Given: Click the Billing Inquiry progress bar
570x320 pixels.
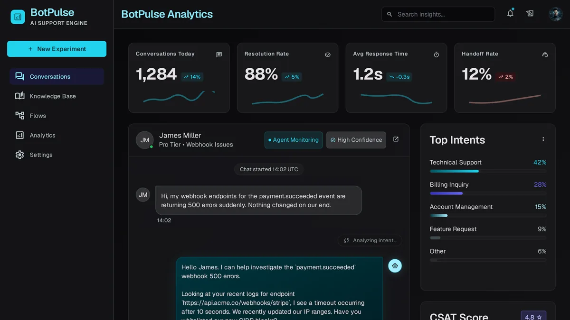Looking at the screenshot, I should pyautogui.click(x=488, y=193).
